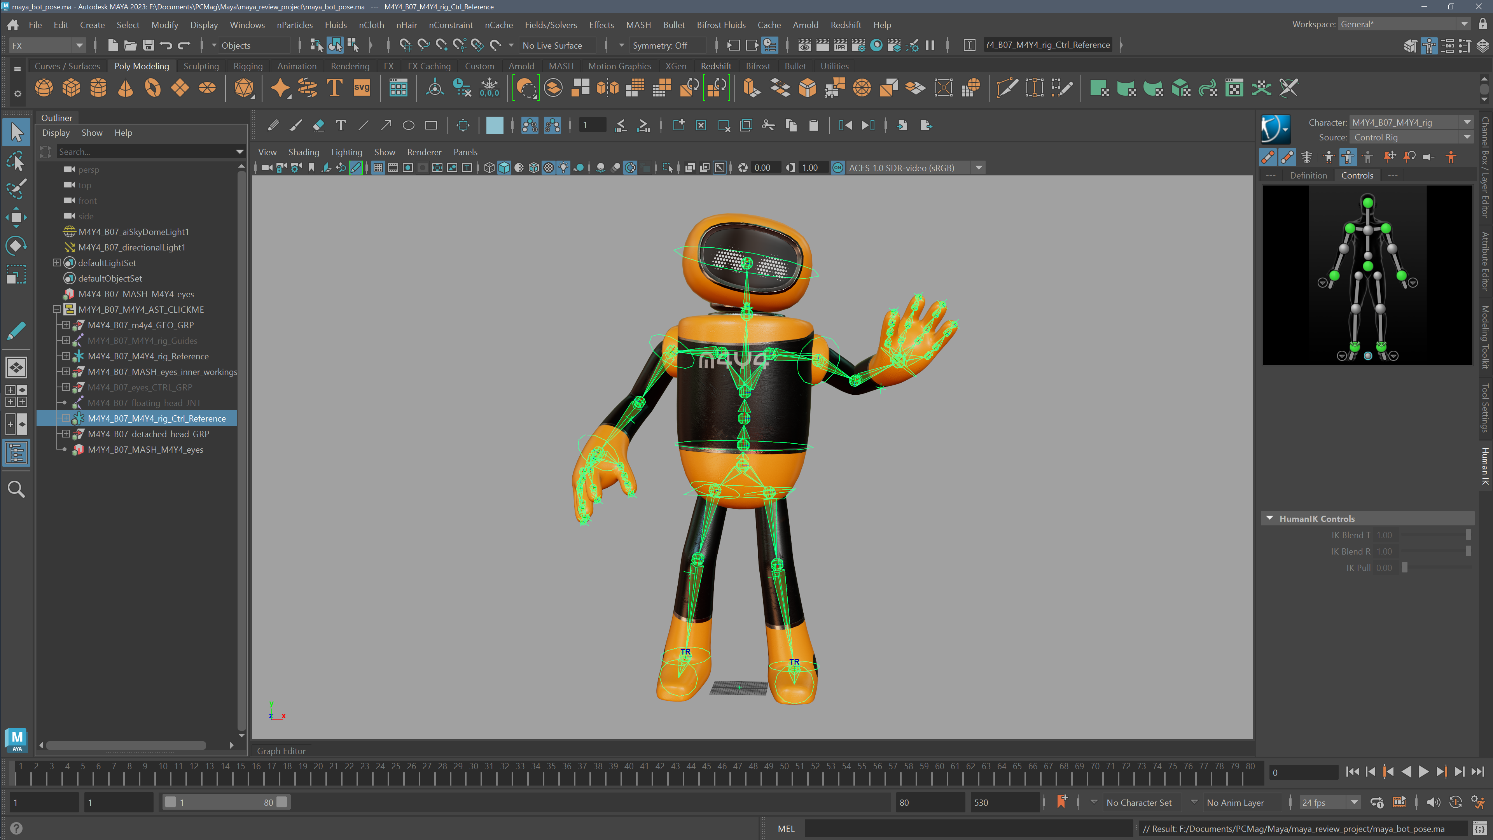Expand M4Y4_B07_detached_head_GRP in the Outliner
Viewport: 1493px width, 840px height.
[65, 434]
